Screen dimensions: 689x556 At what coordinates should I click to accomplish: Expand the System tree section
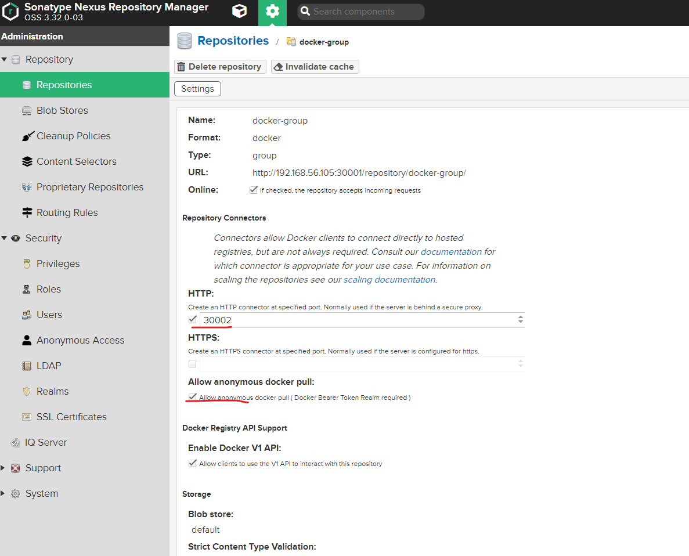[3, 493]
